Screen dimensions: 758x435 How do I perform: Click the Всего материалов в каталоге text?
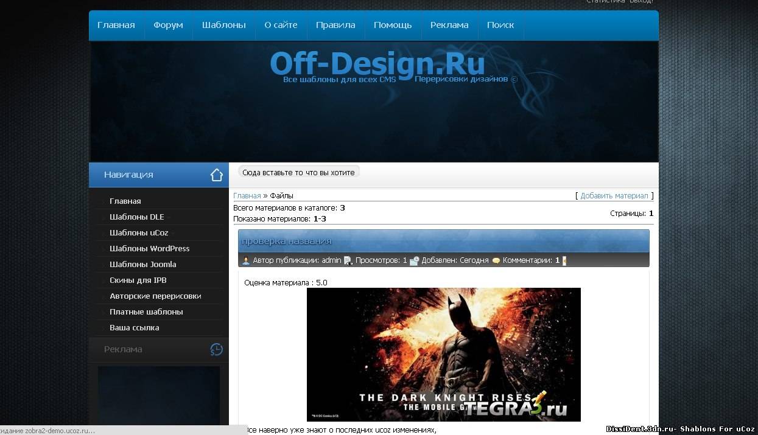[289, 208]
